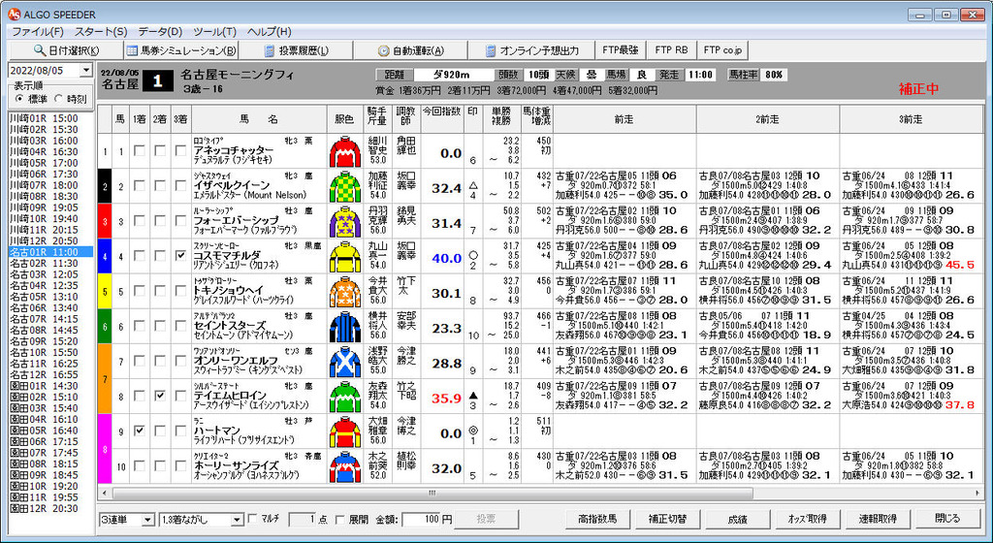Click jockey silks icon for コスモマチルダ

tap(345, 257)
